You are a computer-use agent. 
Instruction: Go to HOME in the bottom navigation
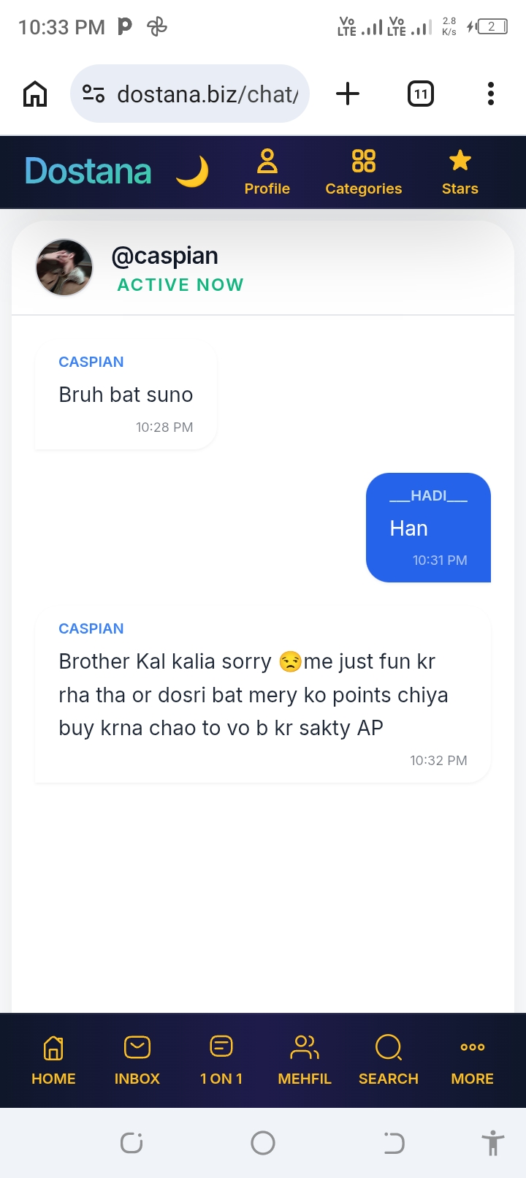(x=53, y=1060)
